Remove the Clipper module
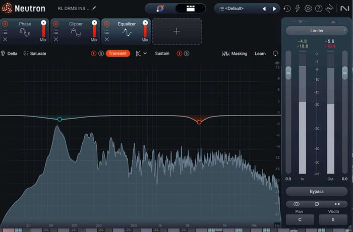Viewport: 353px width, 232px height. 56,39
